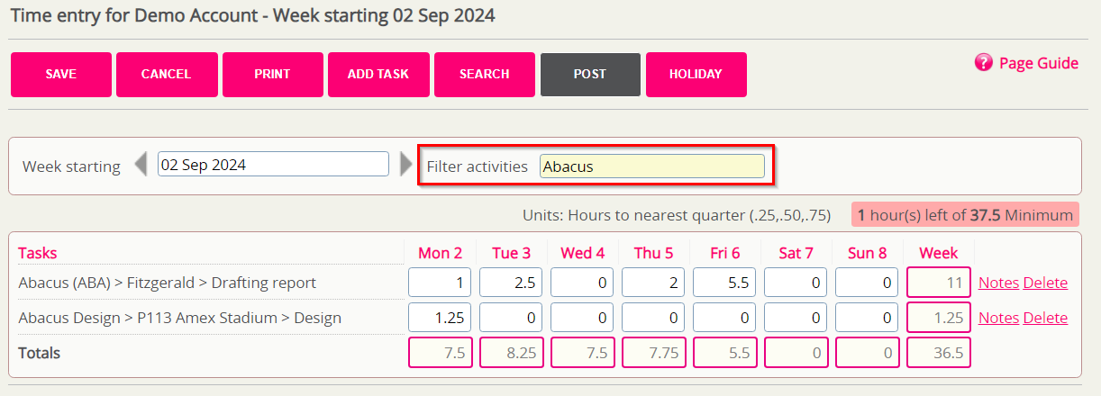
Task: Focus the Filter activities text box
Action: pos(652,166)
